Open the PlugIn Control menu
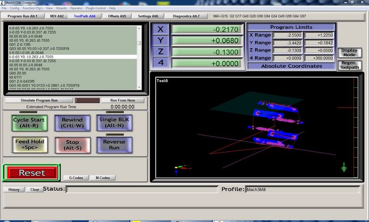The width and height of the screenshot is (369, 222). click(95, 8)
